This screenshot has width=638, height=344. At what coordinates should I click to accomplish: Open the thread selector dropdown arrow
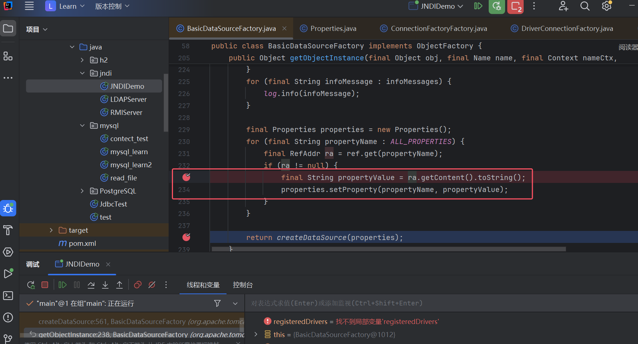235,303
